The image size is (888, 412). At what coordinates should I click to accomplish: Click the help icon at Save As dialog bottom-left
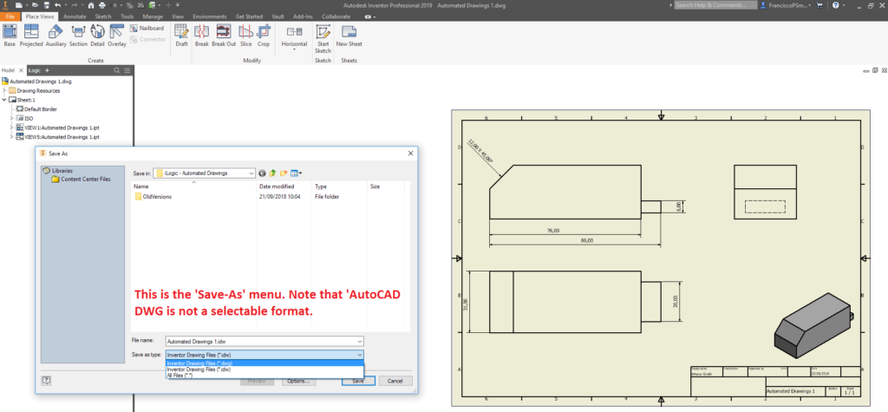tap(47, 380)
